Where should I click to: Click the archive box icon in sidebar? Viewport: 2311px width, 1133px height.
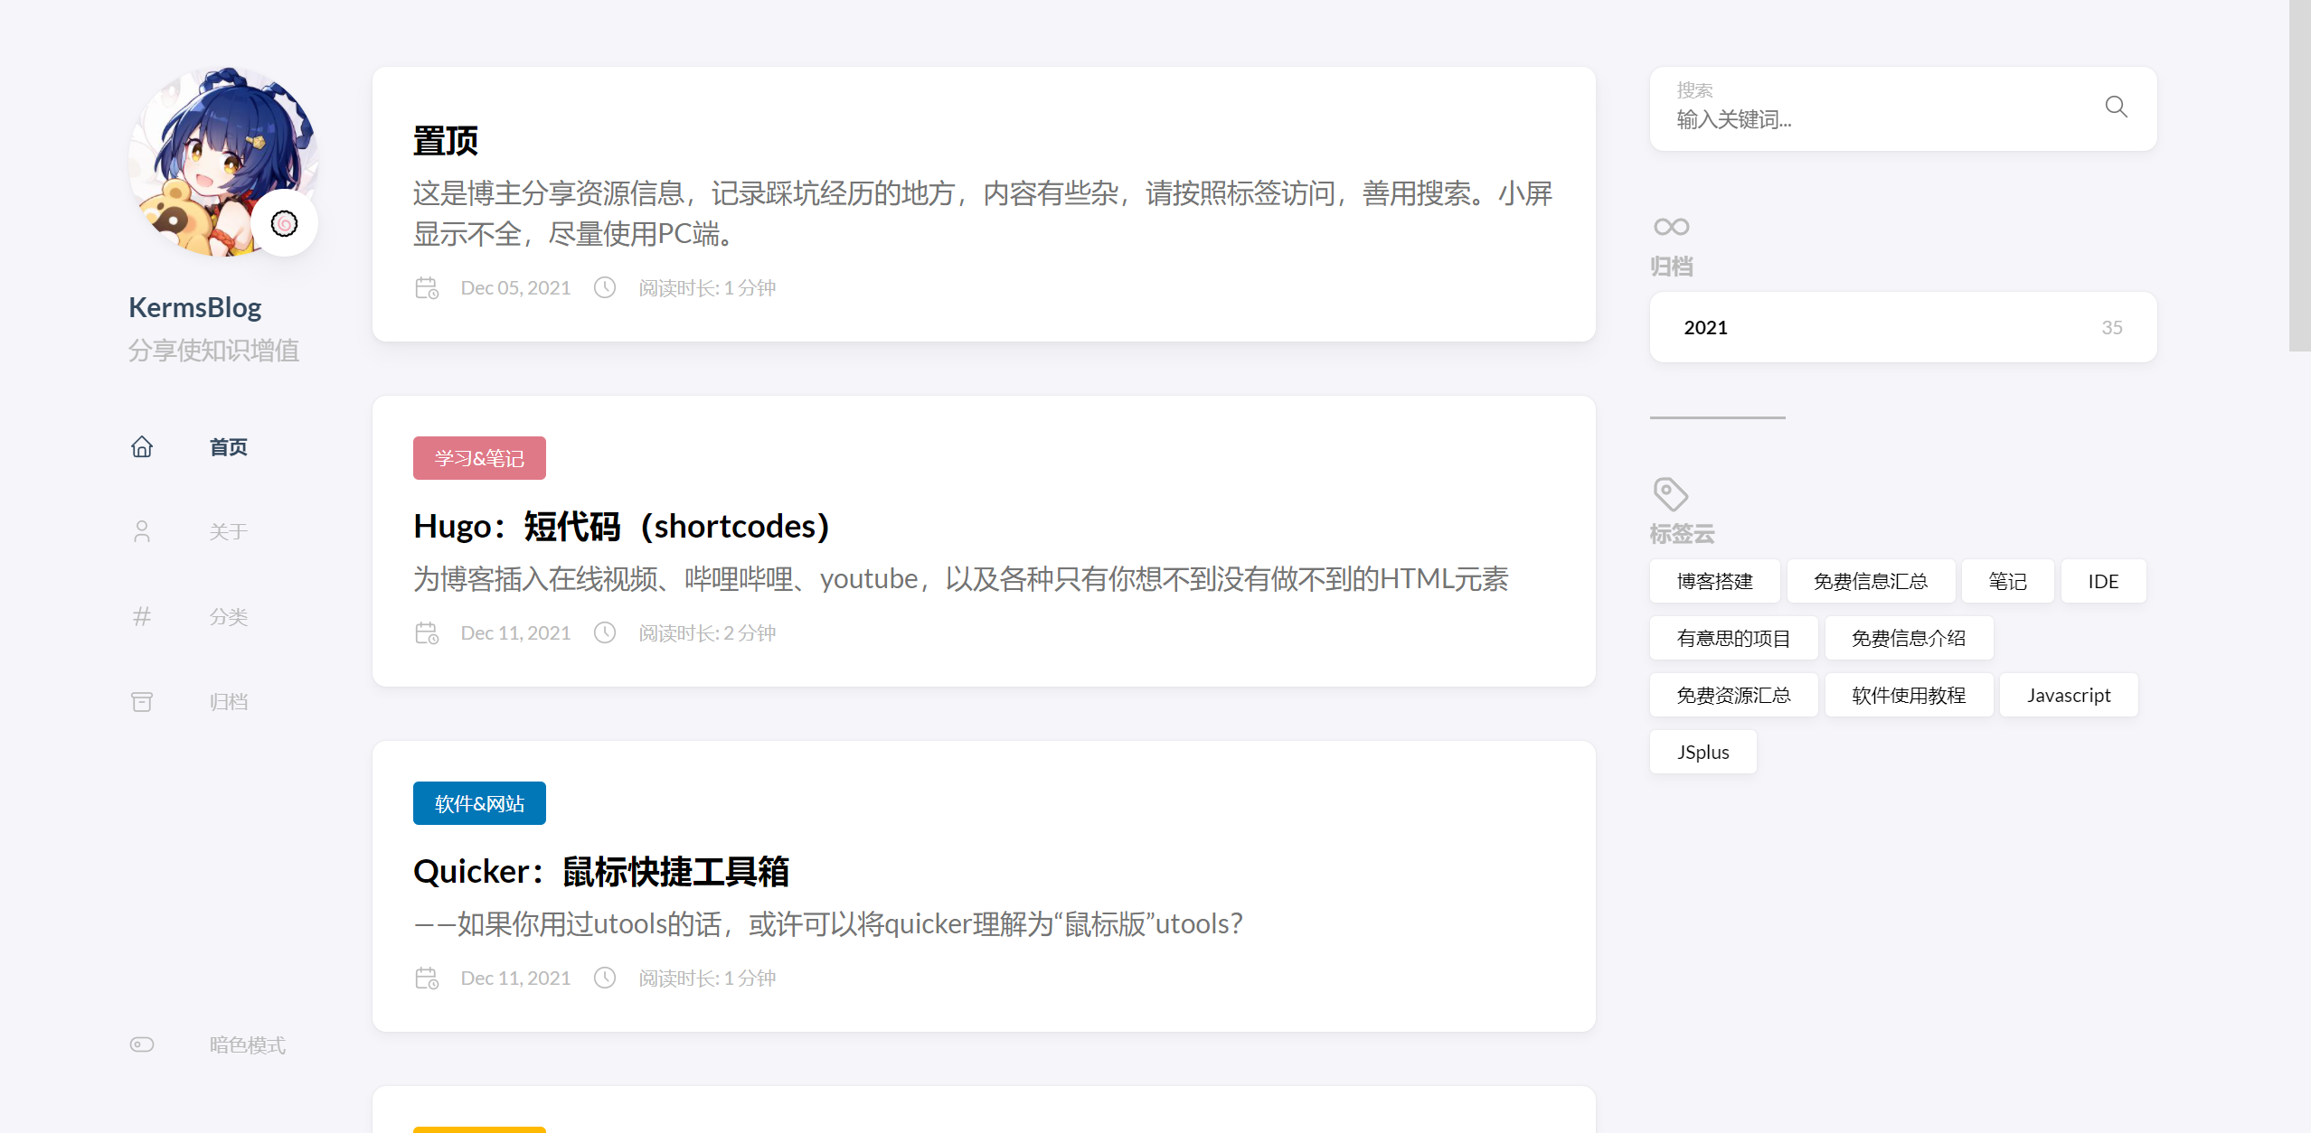tap(142, 702)
